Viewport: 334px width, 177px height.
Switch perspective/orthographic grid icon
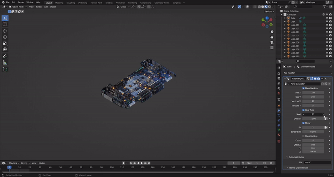(x=272, y=47)
